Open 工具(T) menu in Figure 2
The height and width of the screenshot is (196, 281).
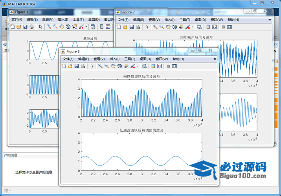185,20
